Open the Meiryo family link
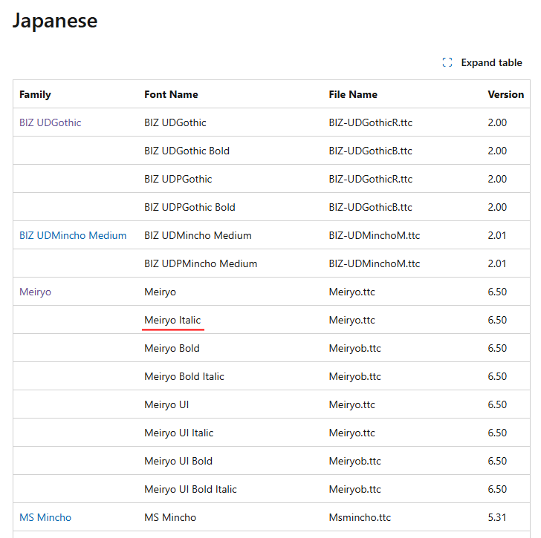Screen dimensions: 541x538 35,292
